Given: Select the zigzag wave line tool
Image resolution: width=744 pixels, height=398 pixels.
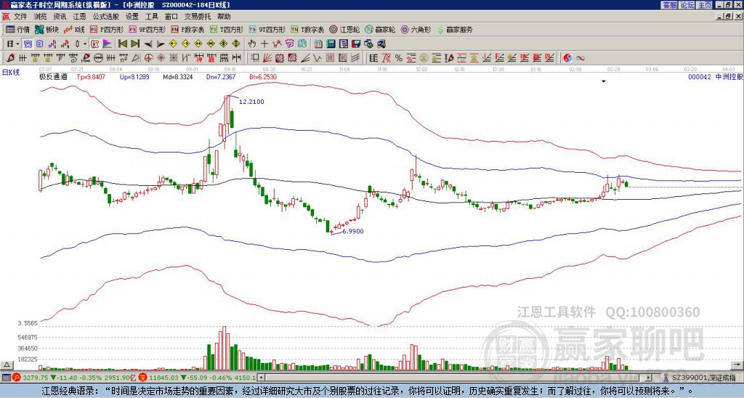Looking at the screenshot, I should point(317,58).
